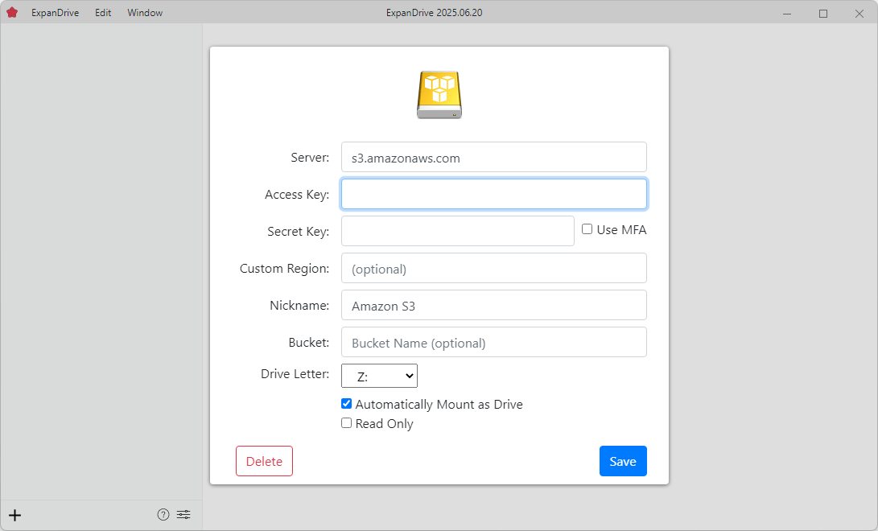Click the Automatically Mount as Drive label

click(439, 405)
